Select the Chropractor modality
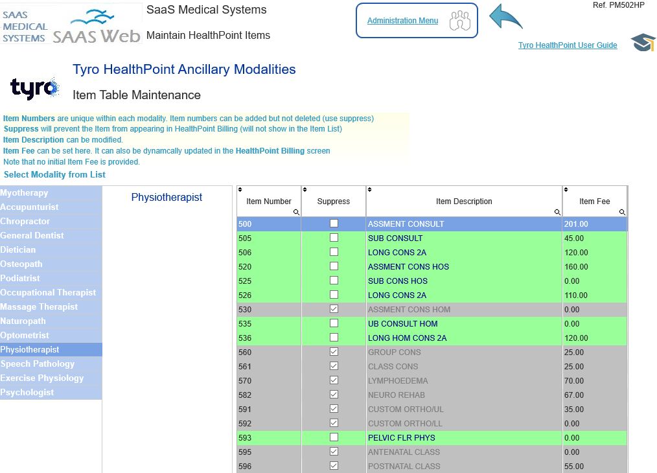Screen dimensions: 657x473 (51, 222)
